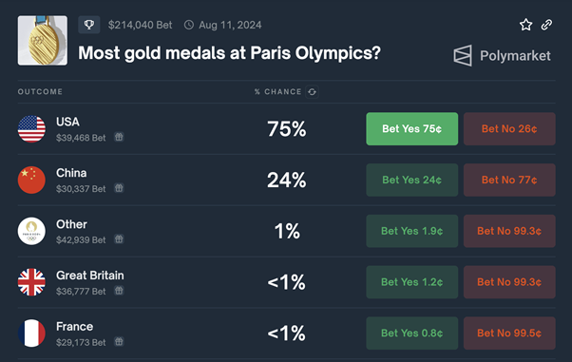Click the gift icon beside USA bet amount
Screen dimensions: 572x362
[119, 137]
